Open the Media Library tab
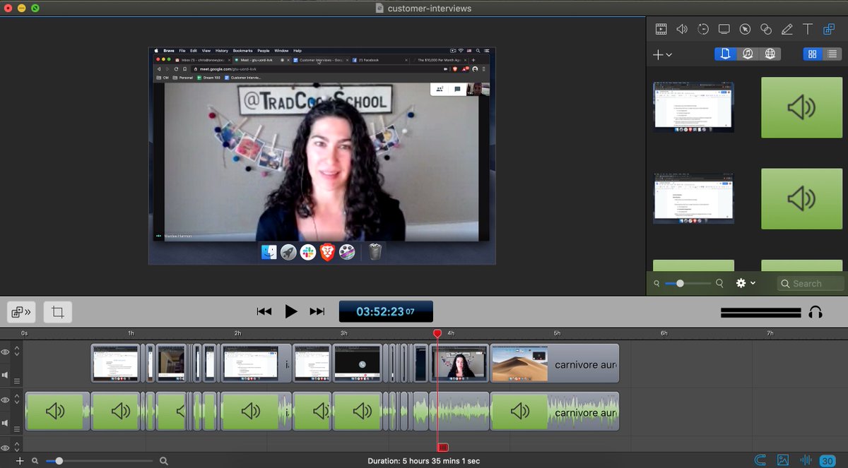The width and height of the screenshot is (848, 468). click(x=828, y=29)
